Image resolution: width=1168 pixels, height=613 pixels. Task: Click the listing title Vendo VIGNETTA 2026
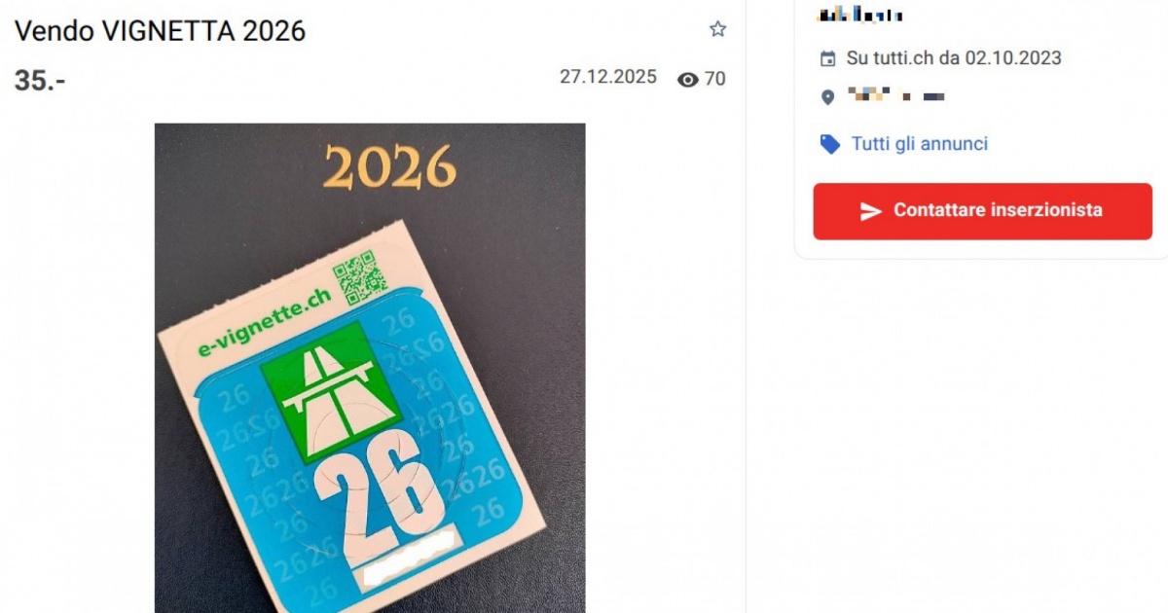click(x=160, y=31)
